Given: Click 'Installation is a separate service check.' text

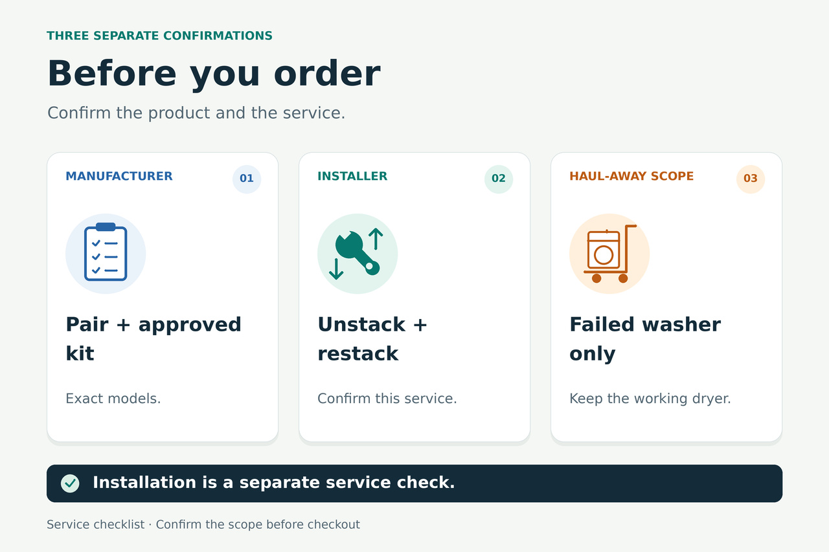Looking at the screenshot, I should tap(274, 483).
